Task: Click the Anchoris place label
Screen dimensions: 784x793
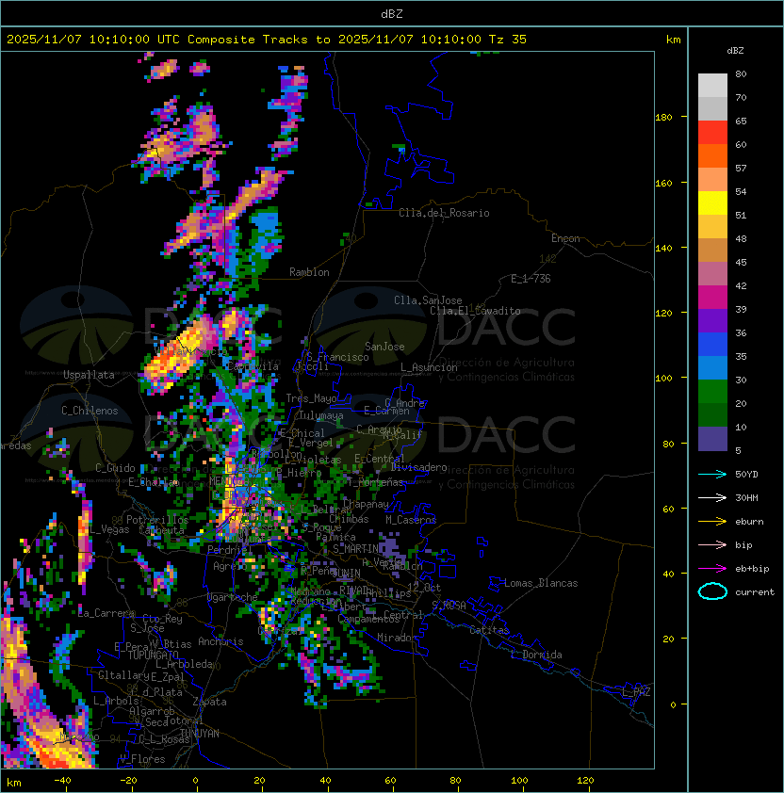Action: (x=220, y=641)
